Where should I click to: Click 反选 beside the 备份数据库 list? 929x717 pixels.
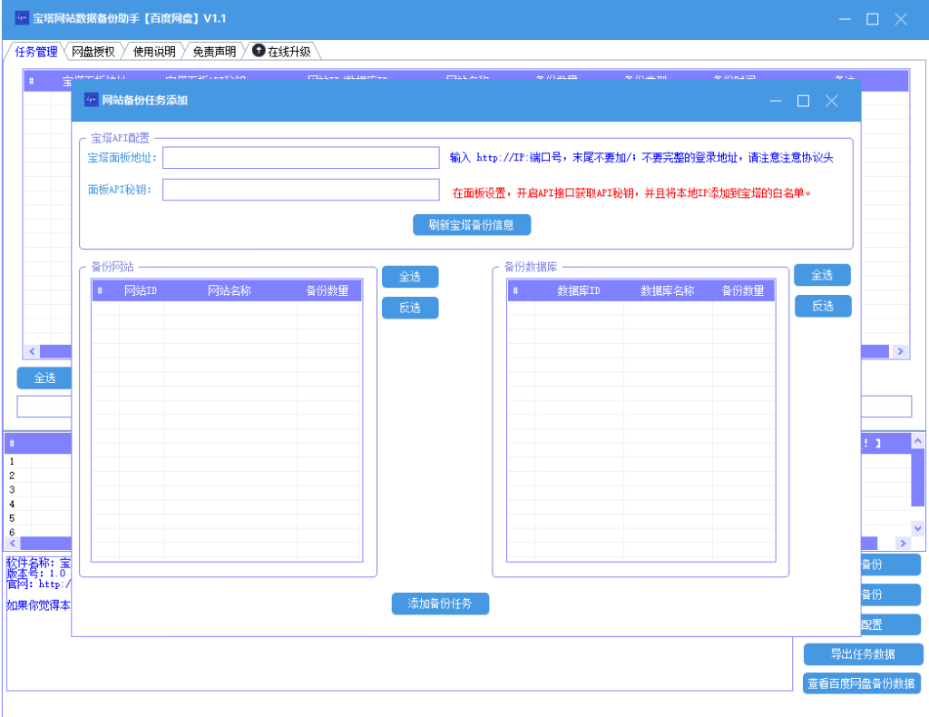coord(822,306)
